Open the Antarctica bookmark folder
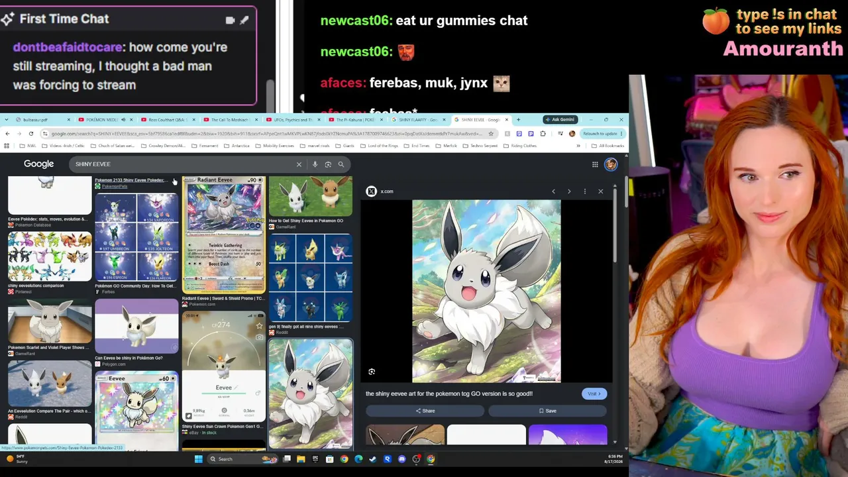The image size is (848, 477). (237, 146)
